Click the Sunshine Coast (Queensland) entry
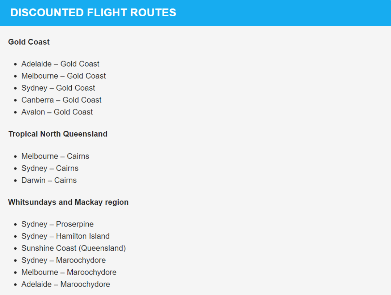The image size is (391, 295). [x=73, y=248]
